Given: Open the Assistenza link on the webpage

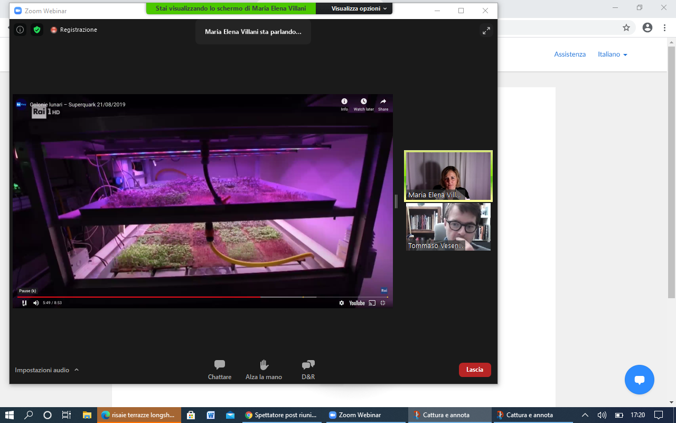Looking at the screenshot, I should tap(570, 54).
